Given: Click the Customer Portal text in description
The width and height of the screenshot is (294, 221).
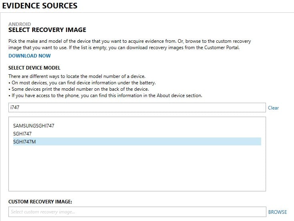Looking at the screenshot, I should 222,48.
